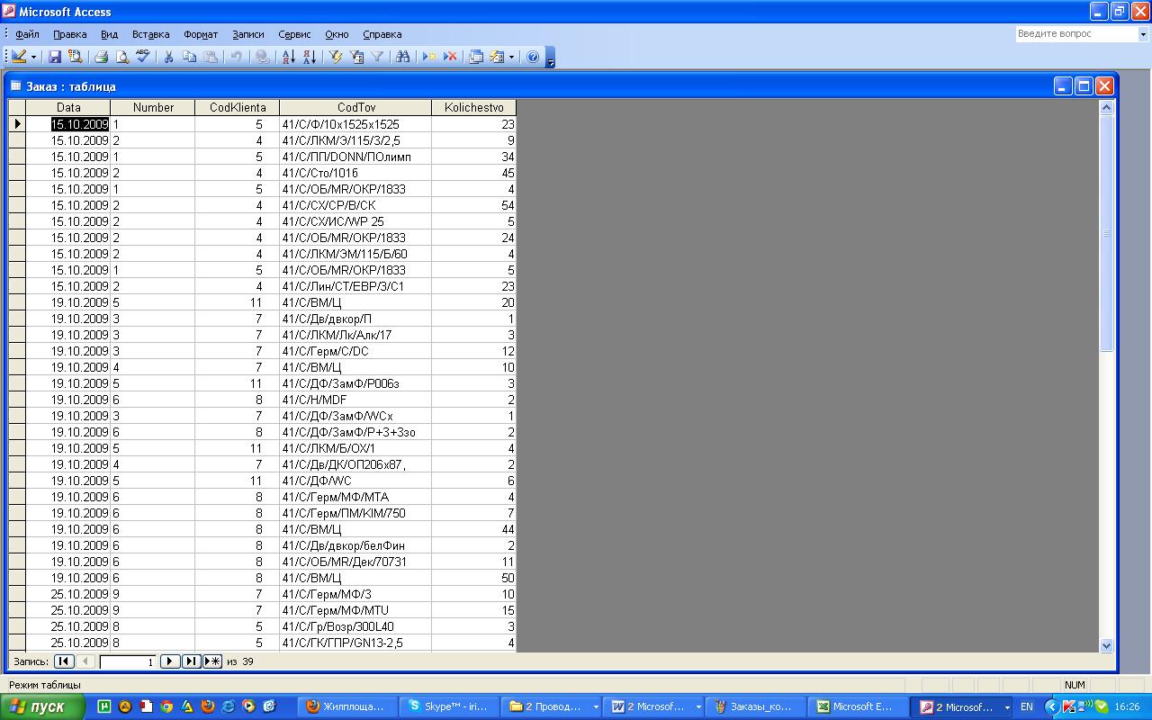The height and width of the screenshot is (720, 1152).
Task: Open Filter By Form icon
Action: pos(356,57)
